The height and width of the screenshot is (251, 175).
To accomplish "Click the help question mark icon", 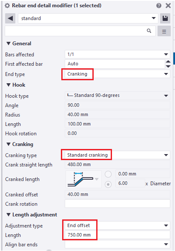I will pyautogui.click(x=158, y=6).
